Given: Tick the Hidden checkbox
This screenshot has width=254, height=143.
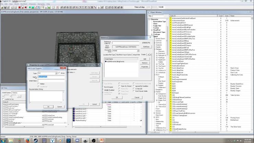Looking at the screenshot, I should pyautogui.click(x=39, y=84).
